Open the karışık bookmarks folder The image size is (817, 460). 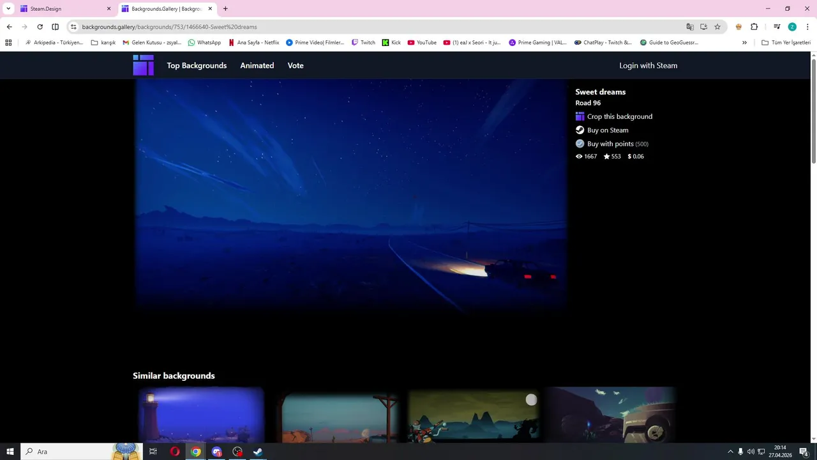(x=103, y=43)
